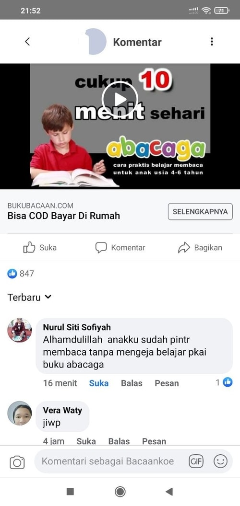Open Vera Waty's profile picture
Screen dimensions: 240x506
point(19,413)
